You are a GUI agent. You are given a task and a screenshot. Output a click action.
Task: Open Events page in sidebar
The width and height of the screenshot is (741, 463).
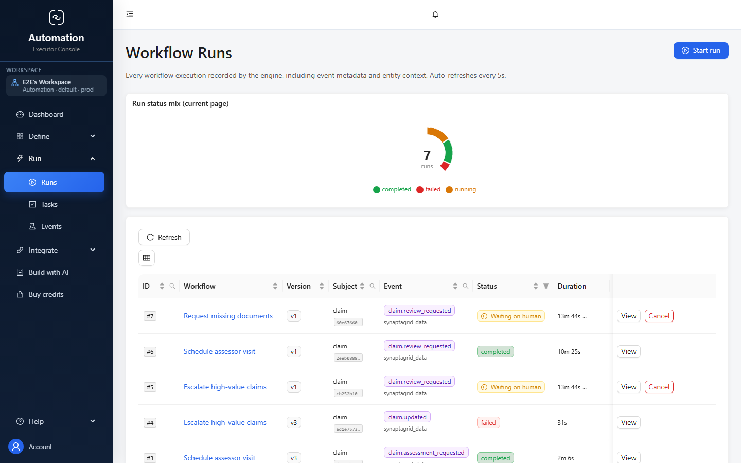click(54, 226)
